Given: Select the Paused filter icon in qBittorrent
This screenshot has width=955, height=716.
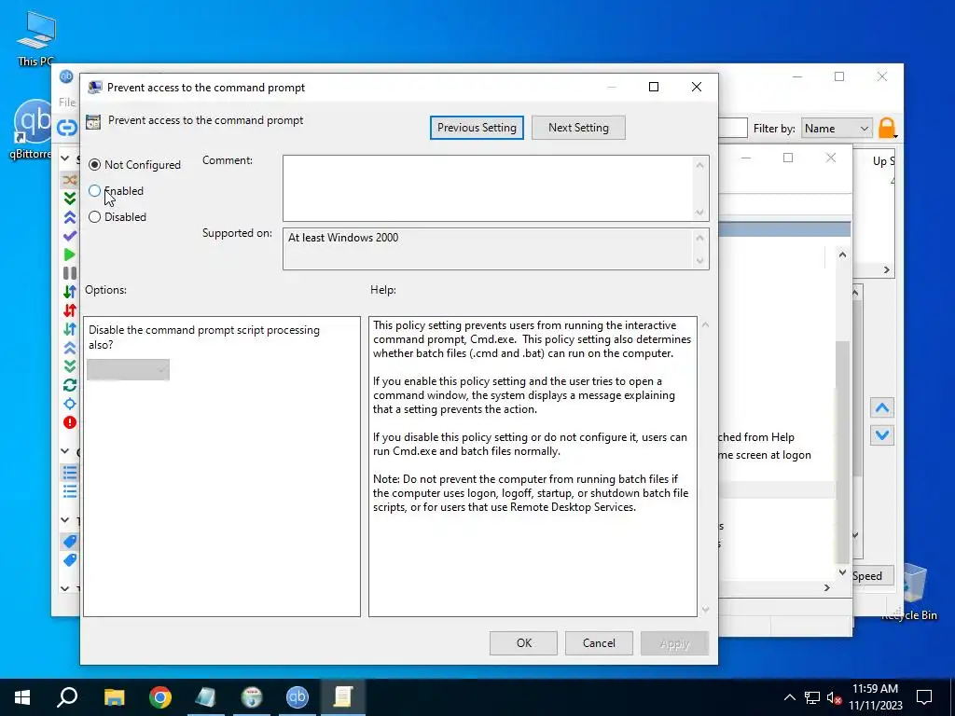Looking at the screenshot, I should coord(70,273).
